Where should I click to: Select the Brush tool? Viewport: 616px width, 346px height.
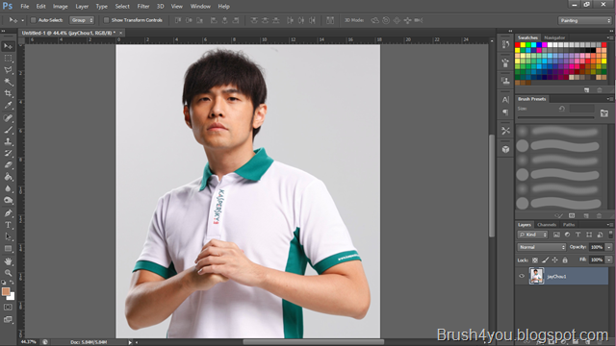(8, 130)
